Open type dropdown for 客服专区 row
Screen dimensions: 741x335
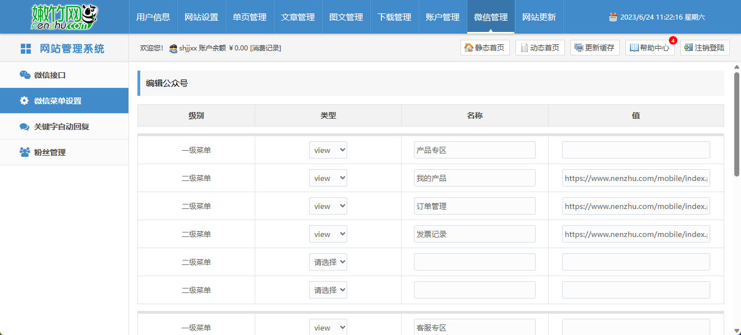point(328,328)
